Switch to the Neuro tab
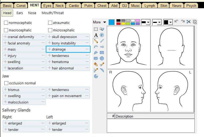 click(177, 6)
